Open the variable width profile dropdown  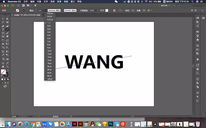tap(62, 11)
